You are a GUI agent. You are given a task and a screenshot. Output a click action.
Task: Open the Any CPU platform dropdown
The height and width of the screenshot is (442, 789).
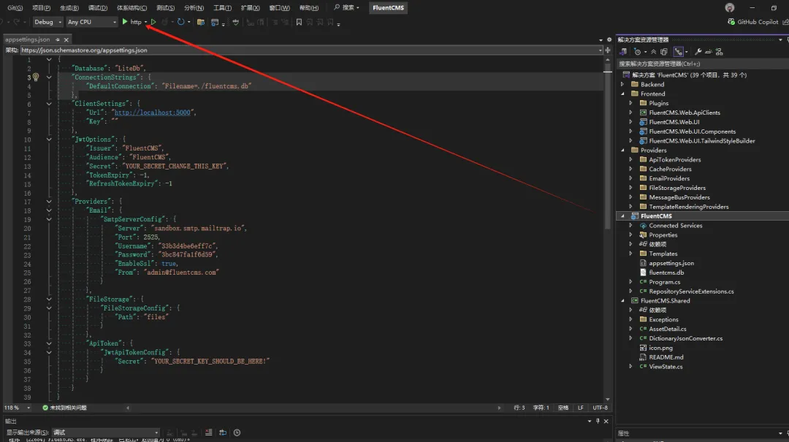pos(91,22)
